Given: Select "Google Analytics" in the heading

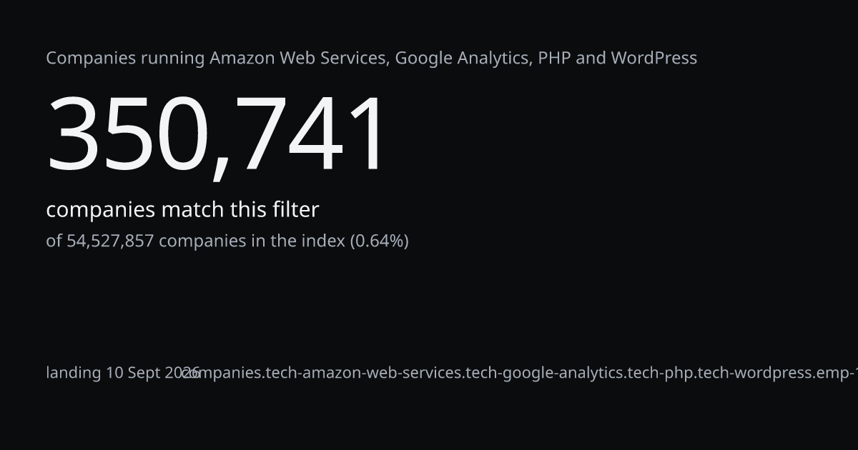Looking at the screenshot, I should (x=463, y=59).
